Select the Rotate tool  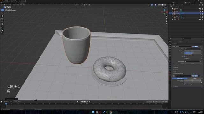[x=2, y=19]
